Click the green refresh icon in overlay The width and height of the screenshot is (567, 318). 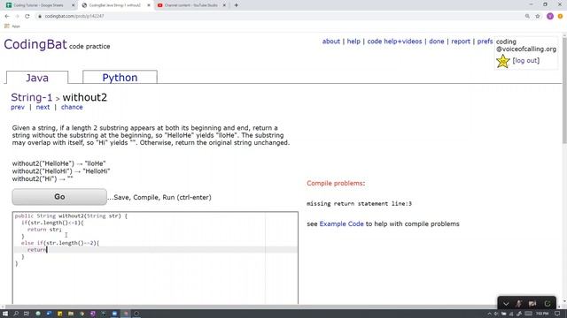(548, 304)
